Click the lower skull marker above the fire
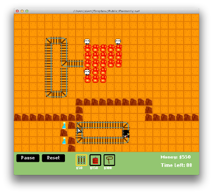 click(x=87, y=72)
